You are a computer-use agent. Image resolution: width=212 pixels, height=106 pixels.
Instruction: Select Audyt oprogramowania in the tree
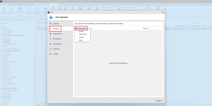pyautogui.click(x=12, y=91)
